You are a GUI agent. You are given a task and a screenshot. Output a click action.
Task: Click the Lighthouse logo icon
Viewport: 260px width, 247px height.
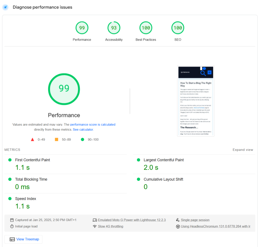5,7
